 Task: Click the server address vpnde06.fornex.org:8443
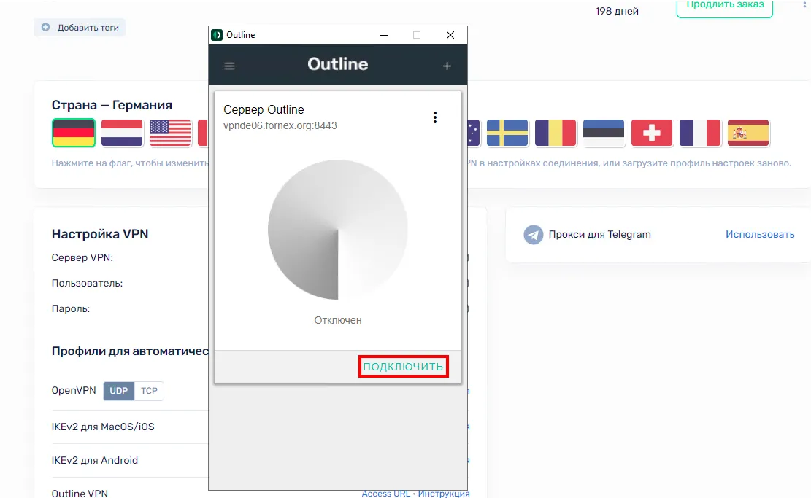coord(280,125)
